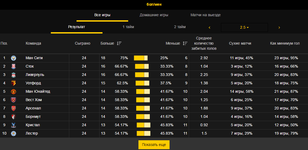Switch to the Все игры tab
This screenshot has width=308, height=150.
click(102, 15)
